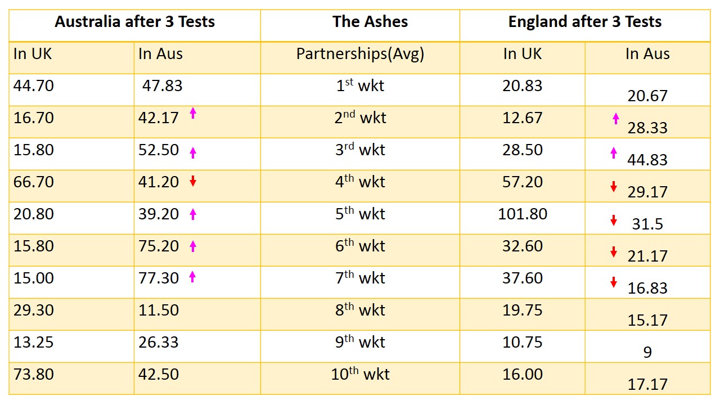Select the red down arrow beside 41.20
This screenshot has width=720, height=405.
click(193, 181)
